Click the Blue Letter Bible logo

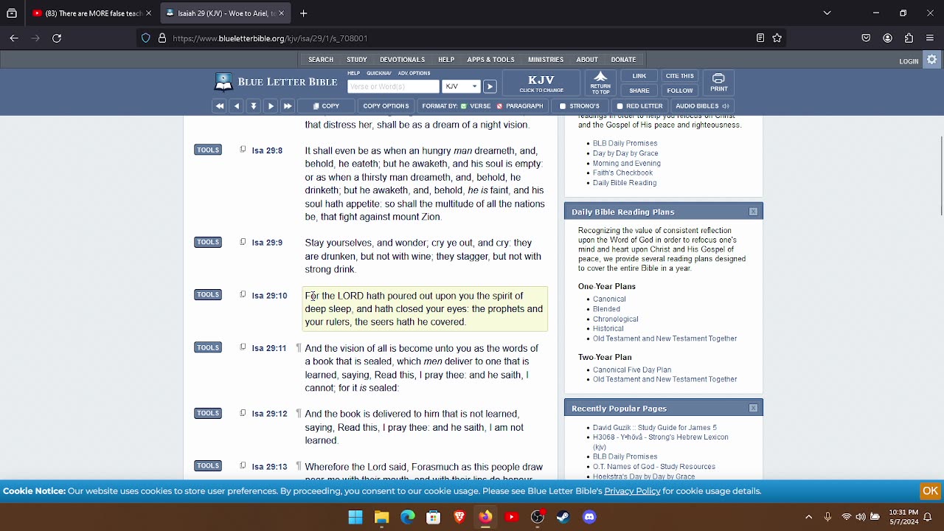(x=276, y=82)
